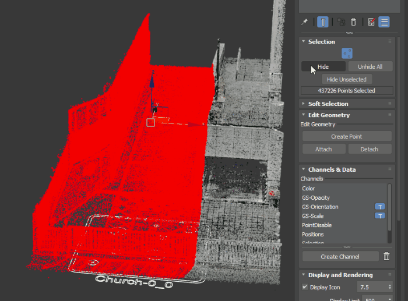Click the 437226 Points Selected field
This screenshot has width=408, height=301.
coord(347,90)
